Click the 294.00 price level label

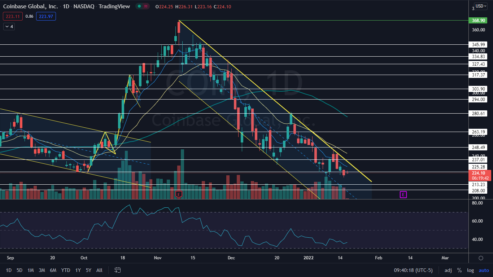click(x=478, y=99)
